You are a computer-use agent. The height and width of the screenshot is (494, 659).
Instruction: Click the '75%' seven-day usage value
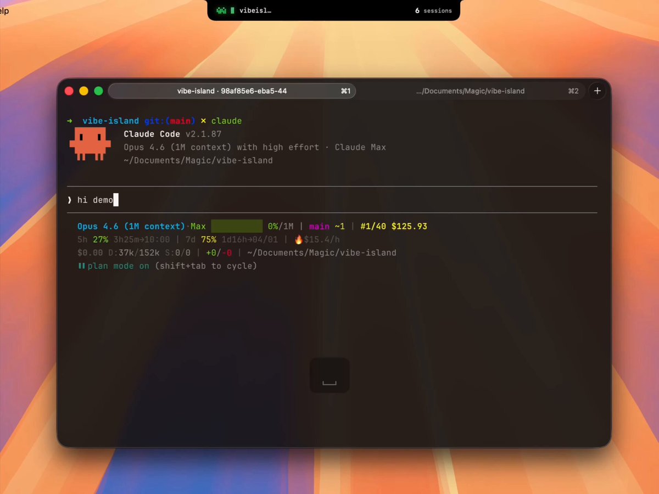pos(209,239)
